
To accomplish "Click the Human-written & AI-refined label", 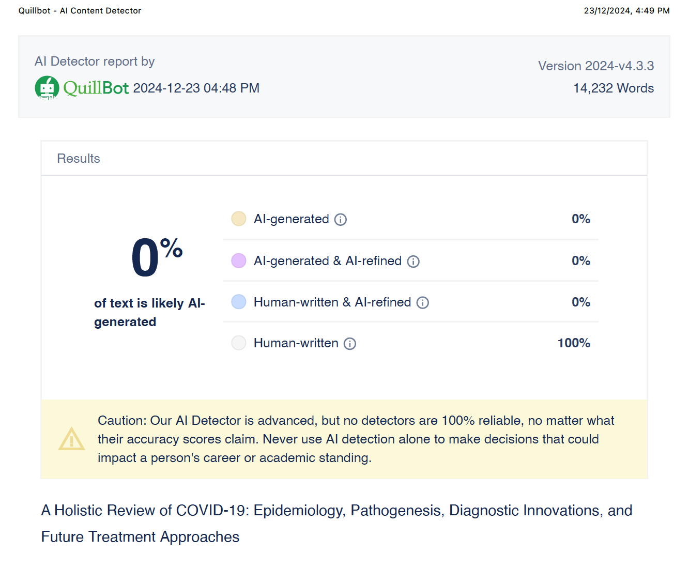I will (x=332, y=302).
